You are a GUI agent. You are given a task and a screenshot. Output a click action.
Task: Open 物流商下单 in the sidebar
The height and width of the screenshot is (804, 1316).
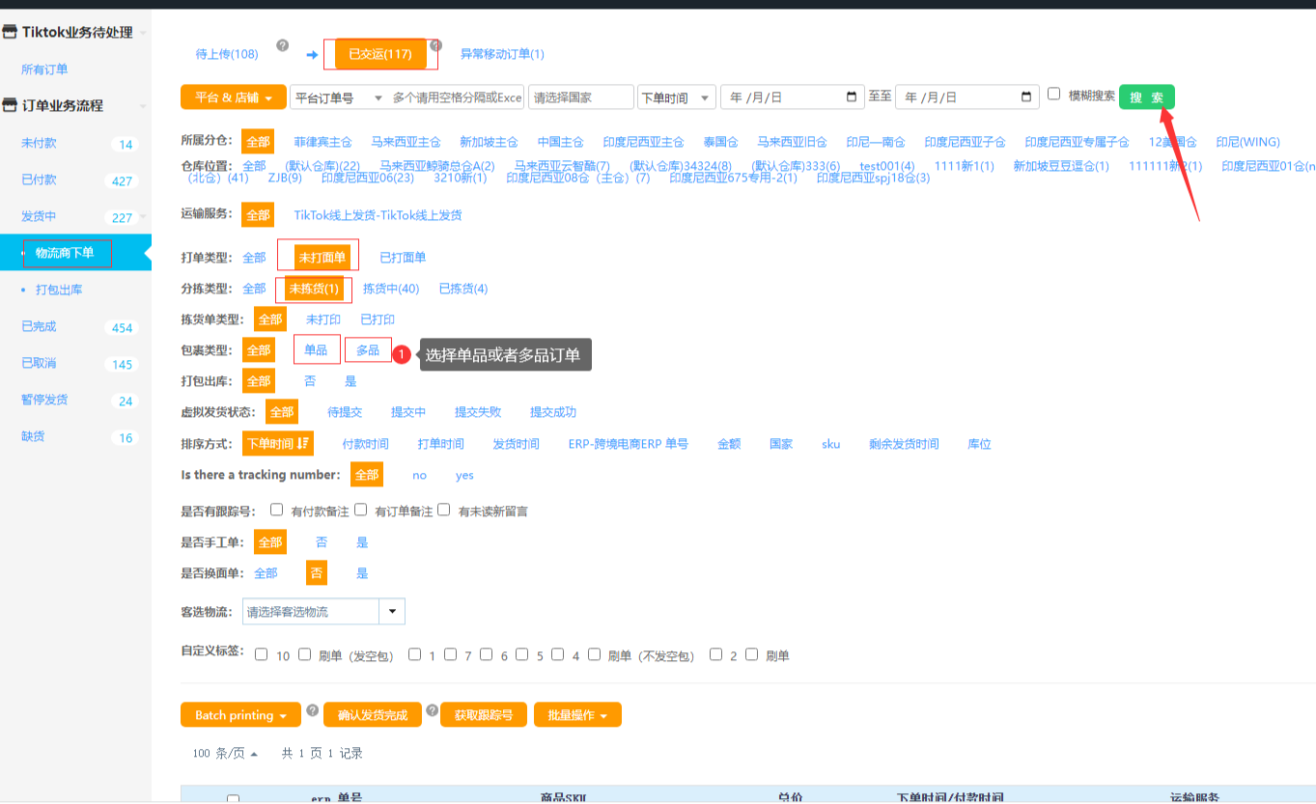[x=65, y=253]
